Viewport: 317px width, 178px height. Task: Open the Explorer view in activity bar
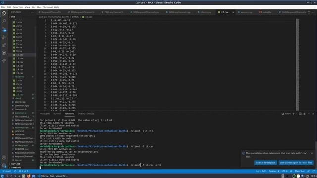point(4,13)
